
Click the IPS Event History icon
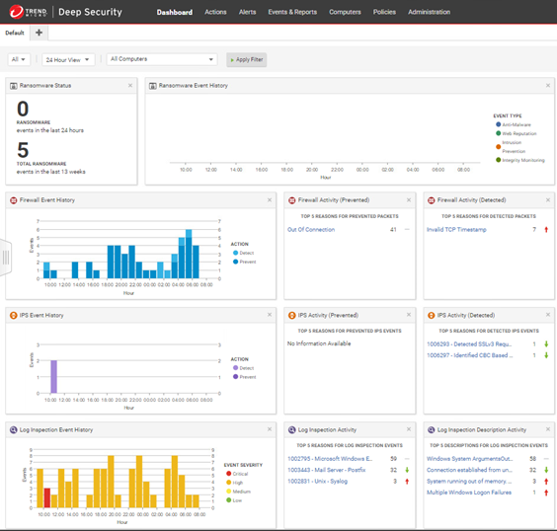coord(14,315)
